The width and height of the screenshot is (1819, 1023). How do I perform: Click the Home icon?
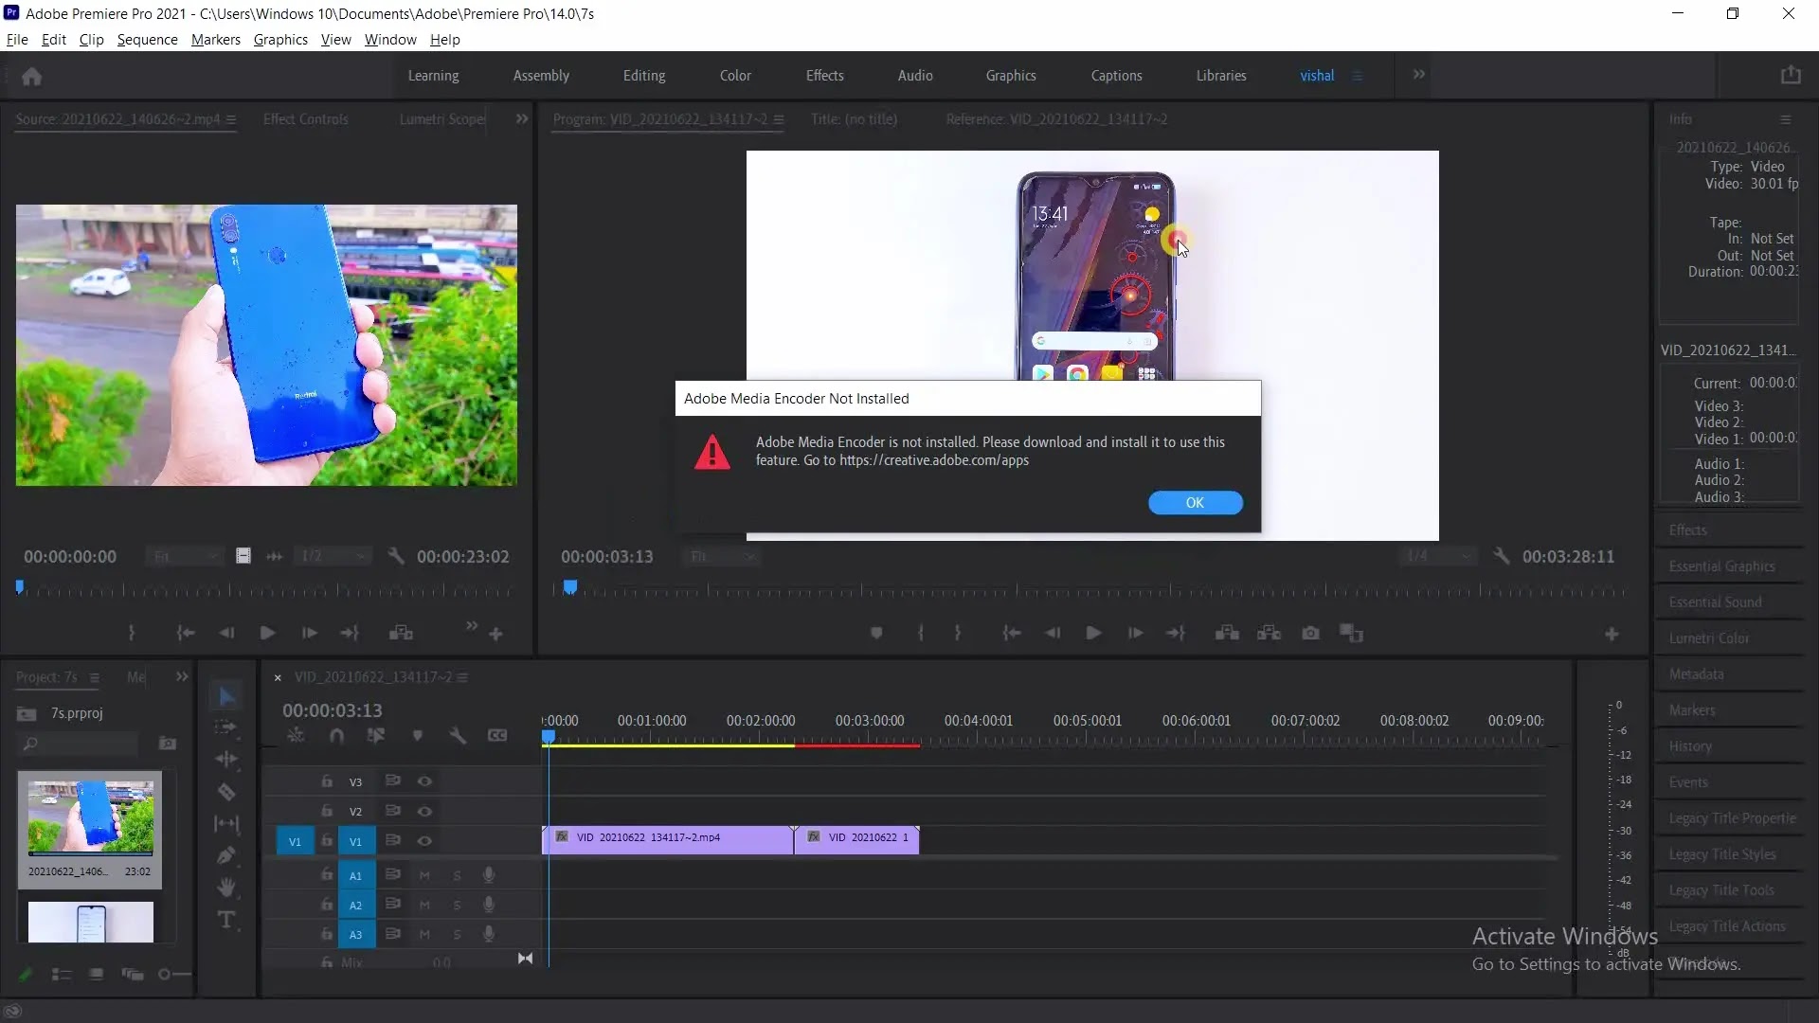(x=31, y=76)
